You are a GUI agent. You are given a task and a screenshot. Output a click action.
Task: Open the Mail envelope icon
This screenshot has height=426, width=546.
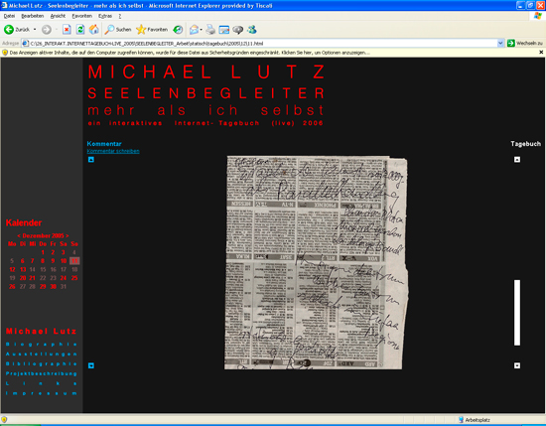point(194,30)
